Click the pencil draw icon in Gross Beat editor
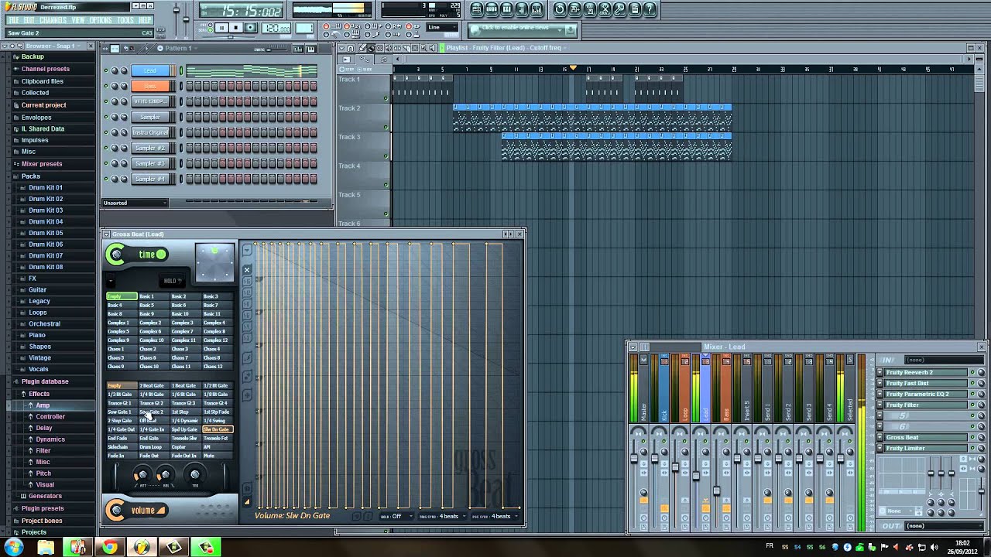Screen dimensions: 991x557 point(247,357)
